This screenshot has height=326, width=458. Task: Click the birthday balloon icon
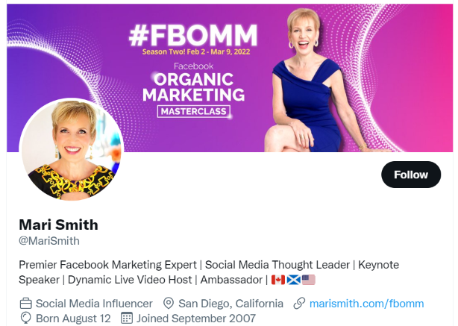pyautogui.click(x=25, y=318)
